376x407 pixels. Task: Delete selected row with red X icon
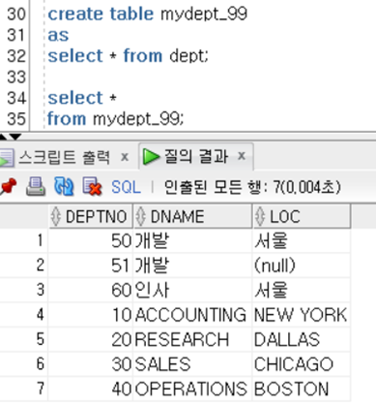coord(92,187)
